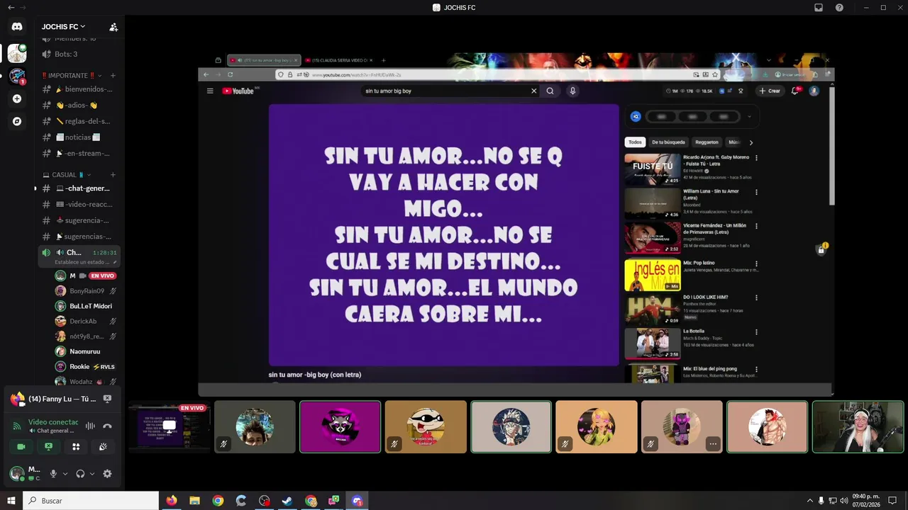Open Firefox from the taskbar
Screen dimensions: 908x510
(171, 501)
